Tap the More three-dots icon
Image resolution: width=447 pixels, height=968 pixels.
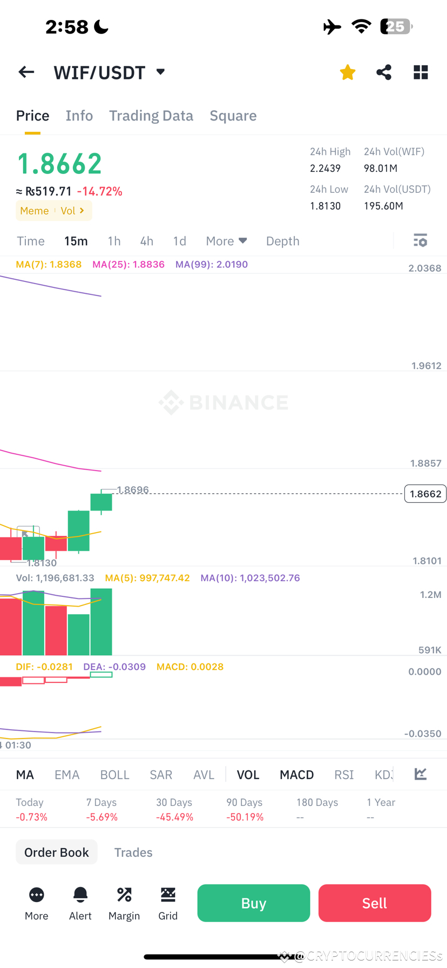[36, 895]
